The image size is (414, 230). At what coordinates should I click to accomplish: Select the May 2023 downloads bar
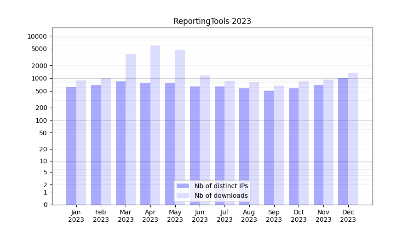[x=180, y=127]
